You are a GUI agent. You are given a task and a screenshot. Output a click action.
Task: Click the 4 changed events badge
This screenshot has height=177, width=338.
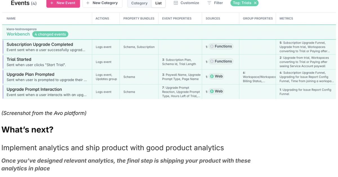point(50,34)
